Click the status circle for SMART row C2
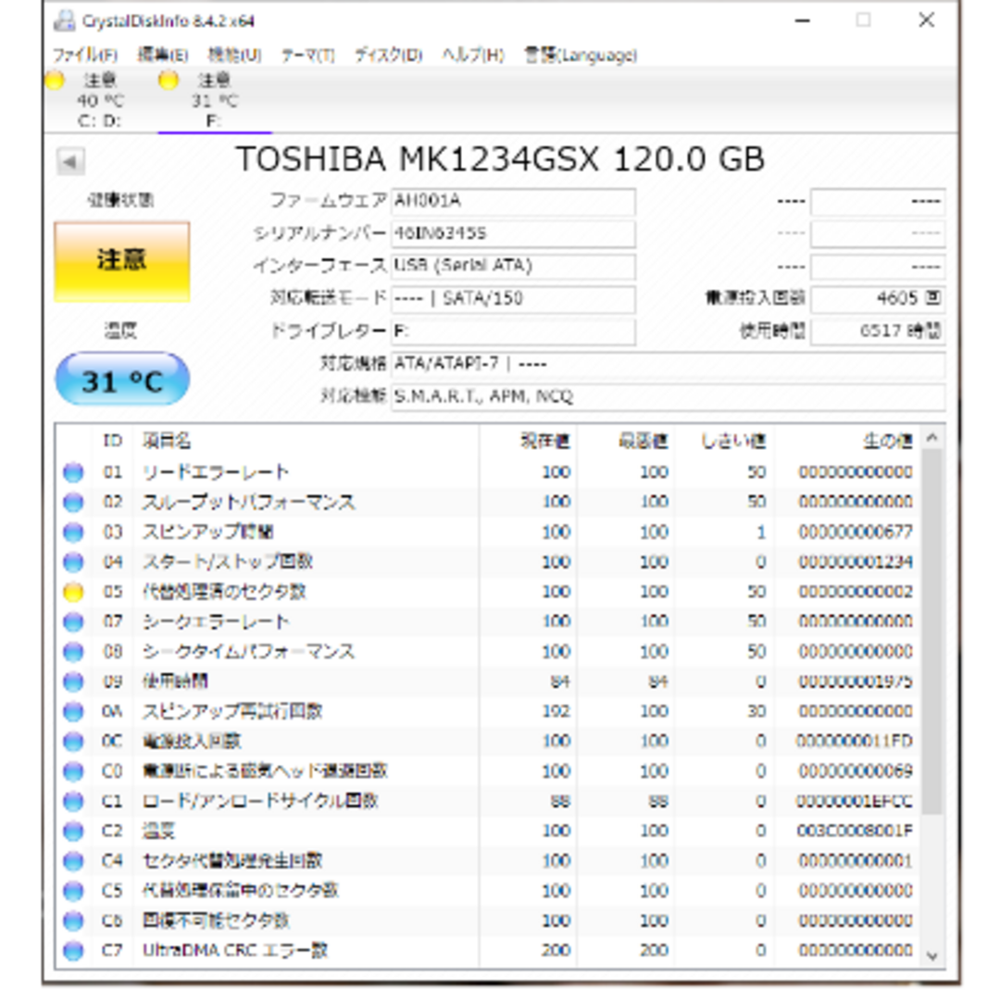 click(x=73, y=831)
